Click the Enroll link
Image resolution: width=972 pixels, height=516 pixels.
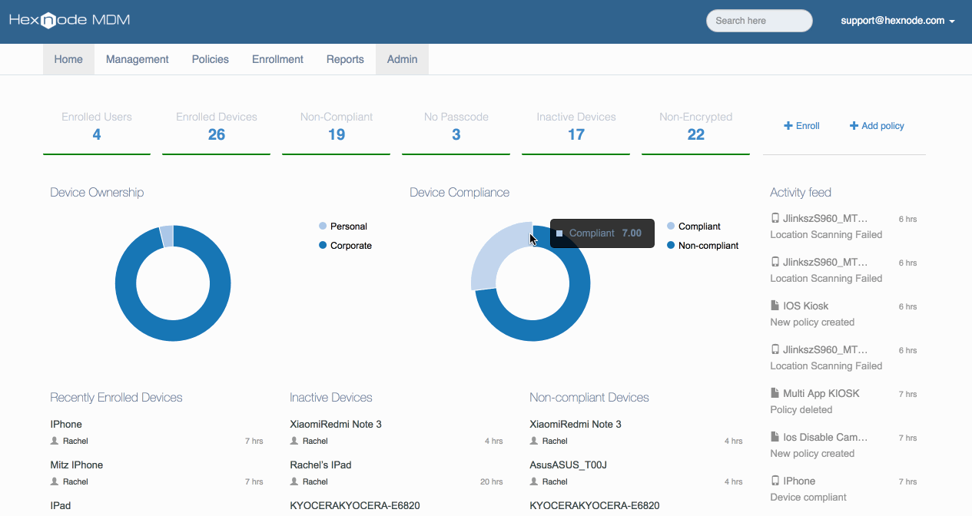tap(801, 126)
